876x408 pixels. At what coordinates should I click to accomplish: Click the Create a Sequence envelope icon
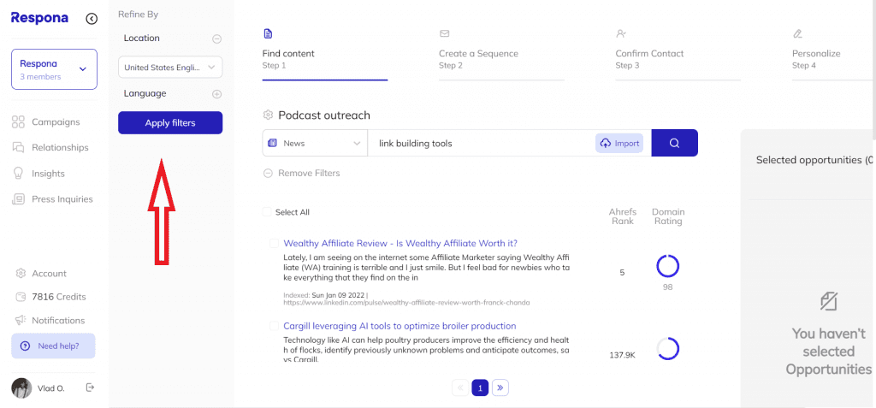445,34
